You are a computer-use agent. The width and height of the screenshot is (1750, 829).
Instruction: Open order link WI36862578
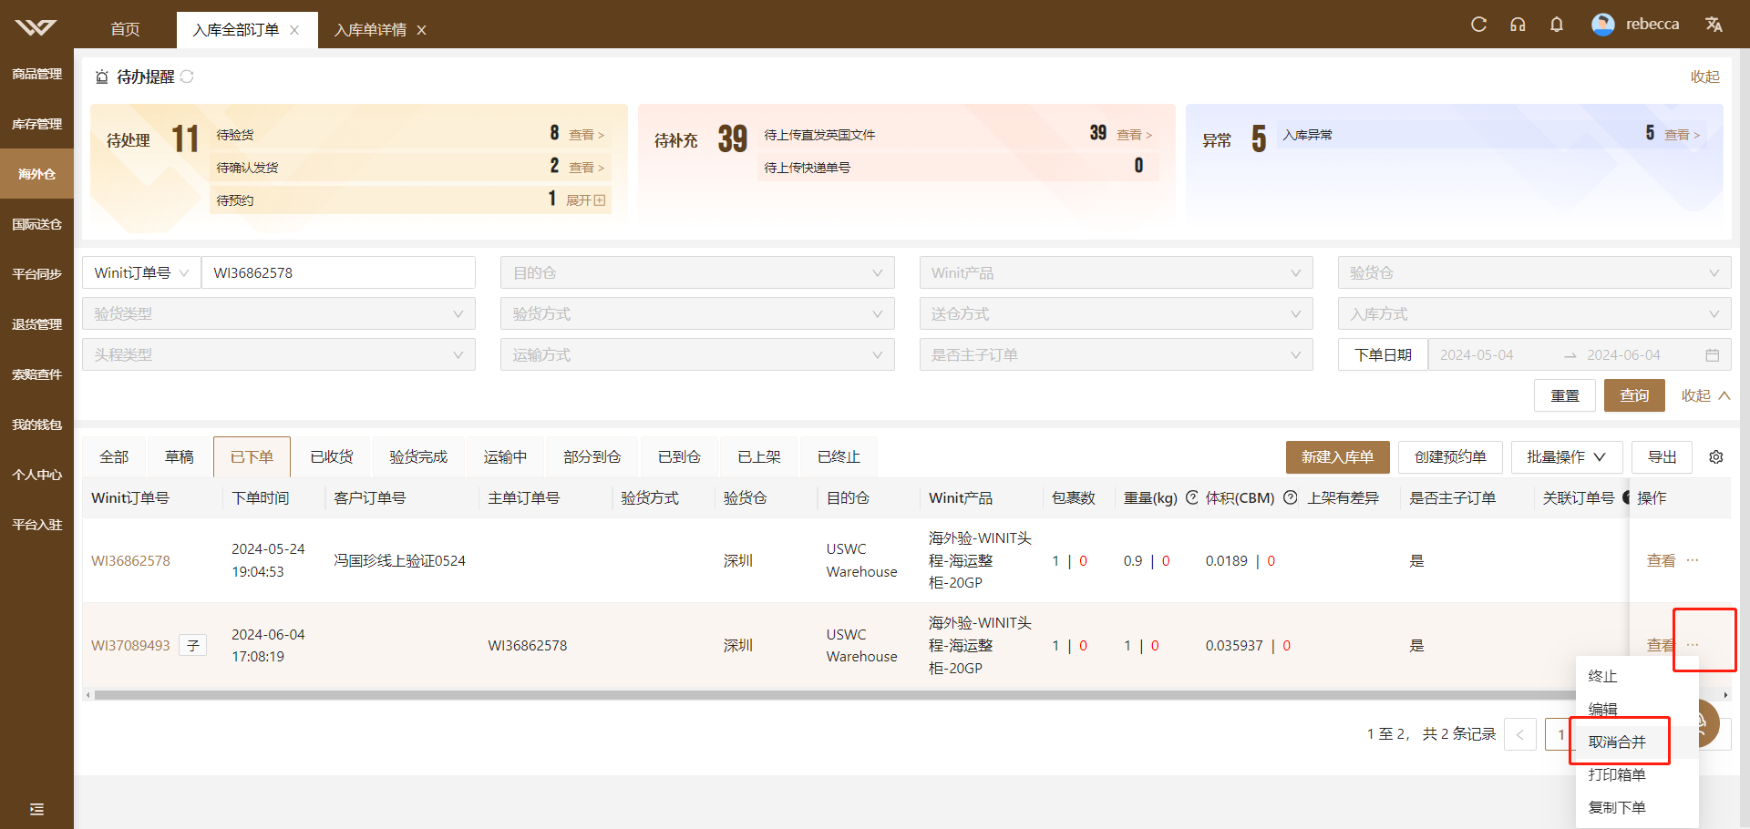point(130,561)
